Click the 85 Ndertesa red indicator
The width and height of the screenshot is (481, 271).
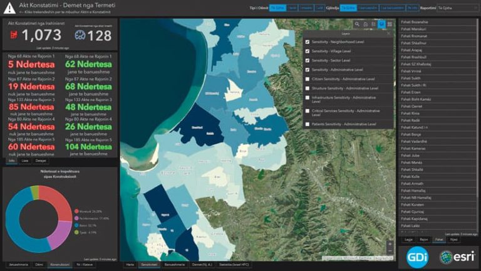31,107
